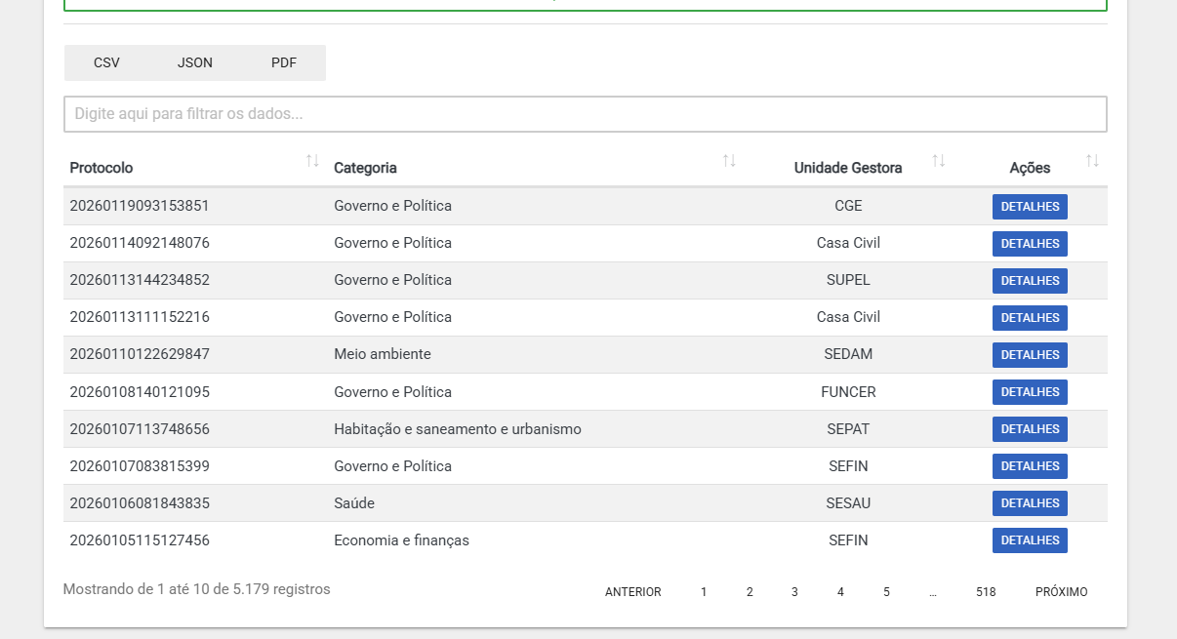This screenshot has width=1177, height=639.
Task: Click the filter data text field
Action: click(585, 114)
